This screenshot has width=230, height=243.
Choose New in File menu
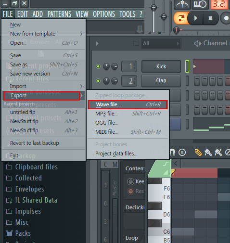[x=43, y=25]
